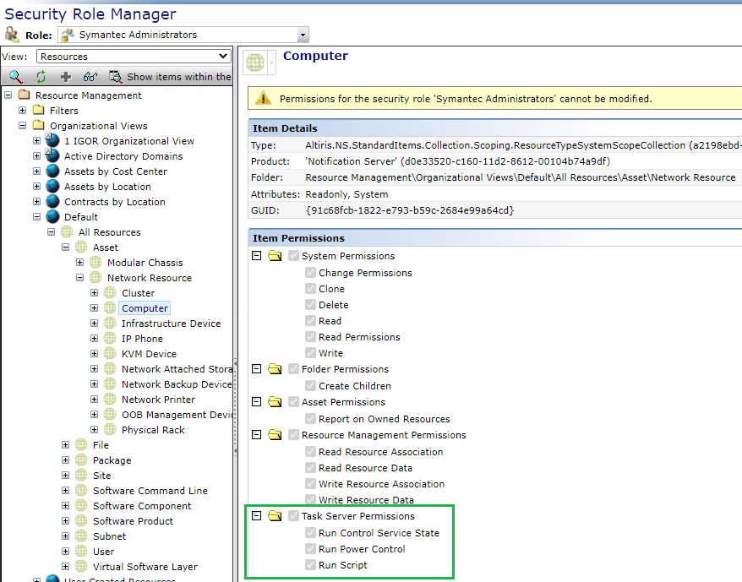Click the globe icon beside Computer heading
Viewport: 742px width, 582px height.
click(x=255, y=63)
